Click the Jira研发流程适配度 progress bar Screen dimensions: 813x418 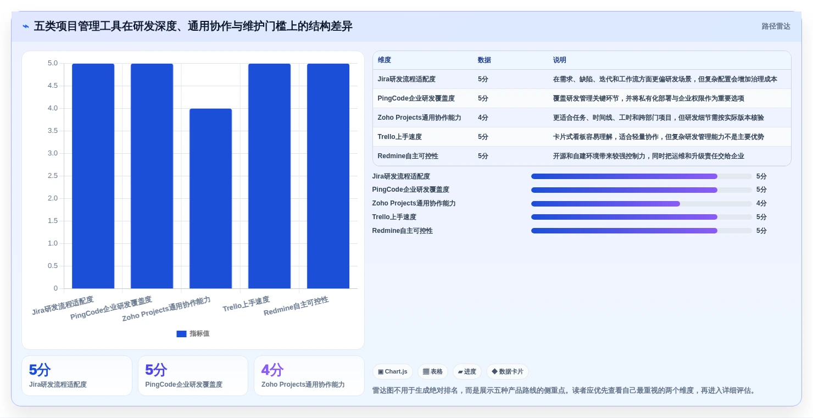coord(641,176)
